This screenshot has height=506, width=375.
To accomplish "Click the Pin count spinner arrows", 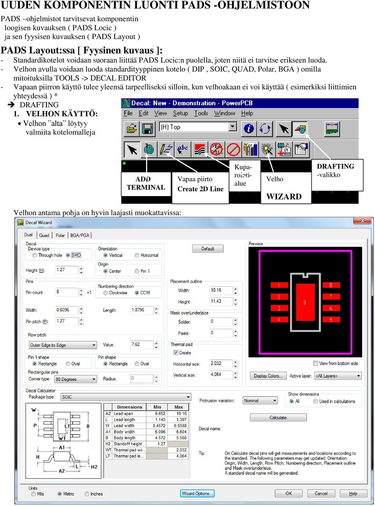I will pos(81,292).
